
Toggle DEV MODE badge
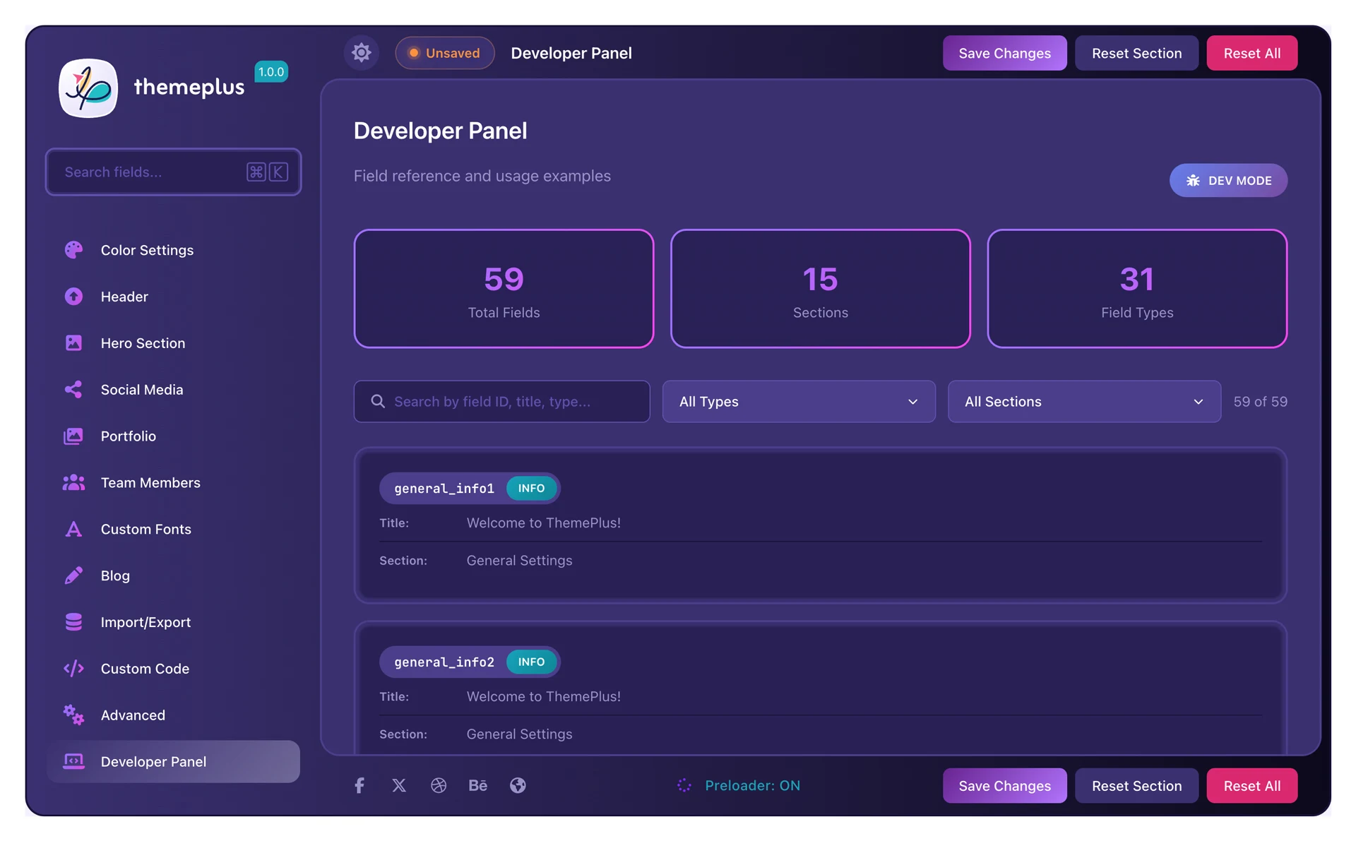tap(1227, 180)
